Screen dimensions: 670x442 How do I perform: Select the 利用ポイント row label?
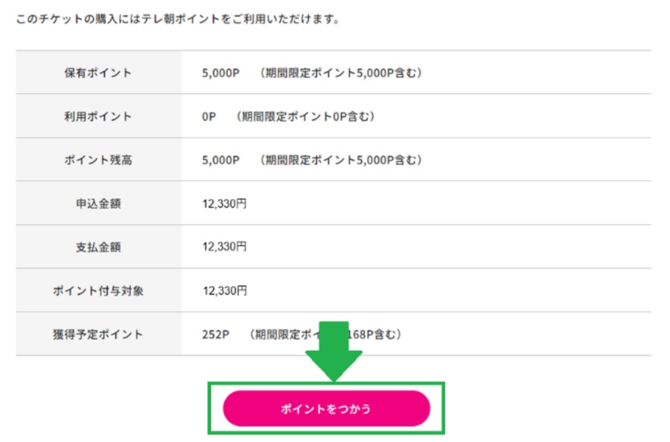pyautogui.click(x=98, y=117)
